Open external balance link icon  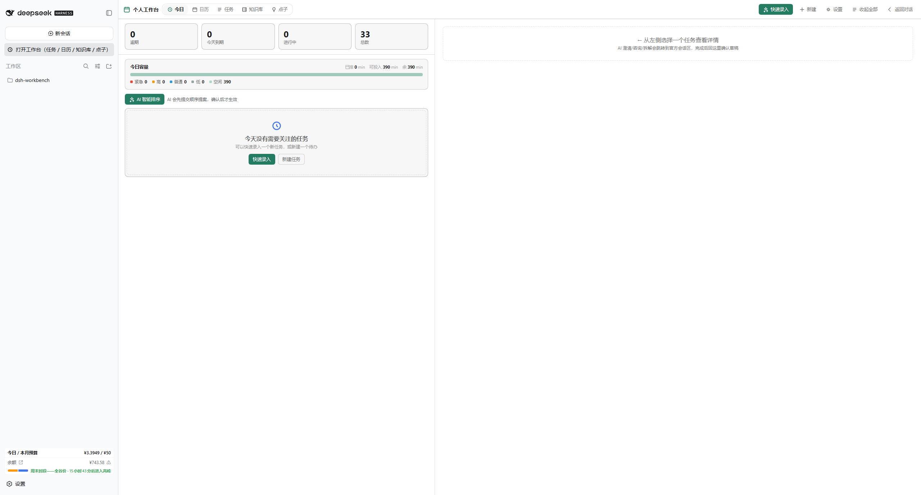(x=21, y=462)
